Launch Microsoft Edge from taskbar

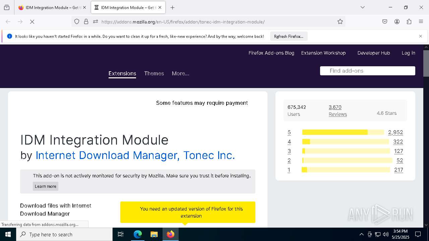[138, 234]
